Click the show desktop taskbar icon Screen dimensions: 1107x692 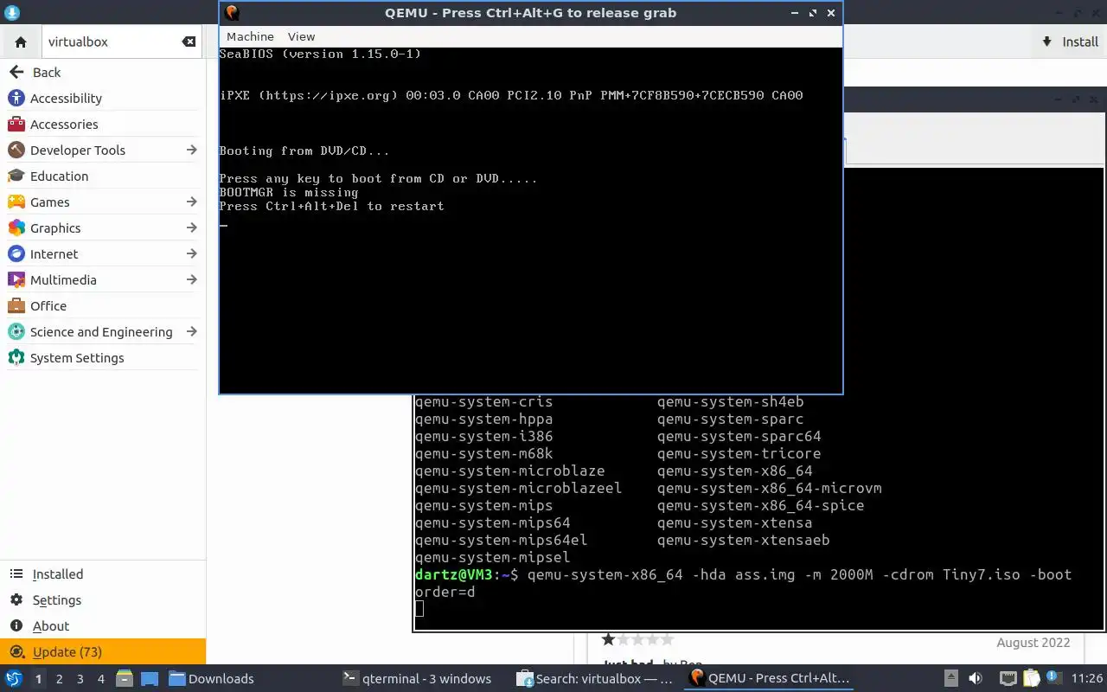pyautogui.click(x=149, y=678)
